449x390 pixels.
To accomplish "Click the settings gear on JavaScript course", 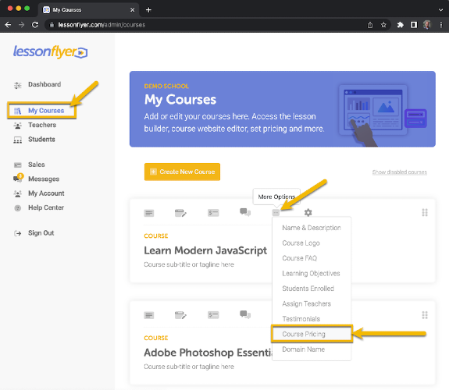I will pos(308,213).
